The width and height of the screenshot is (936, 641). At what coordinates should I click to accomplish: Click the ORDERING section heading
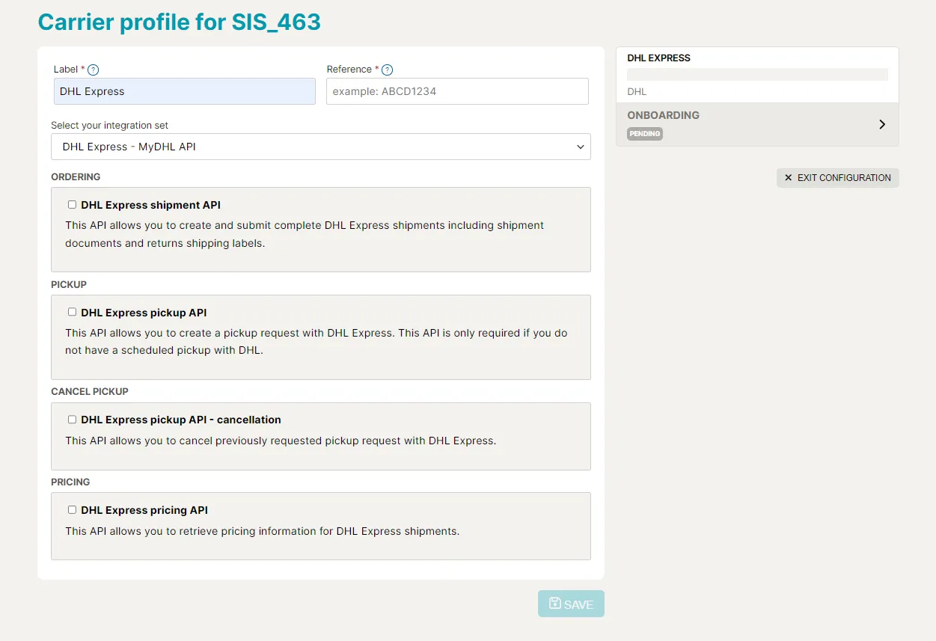[x=76, y=177]
